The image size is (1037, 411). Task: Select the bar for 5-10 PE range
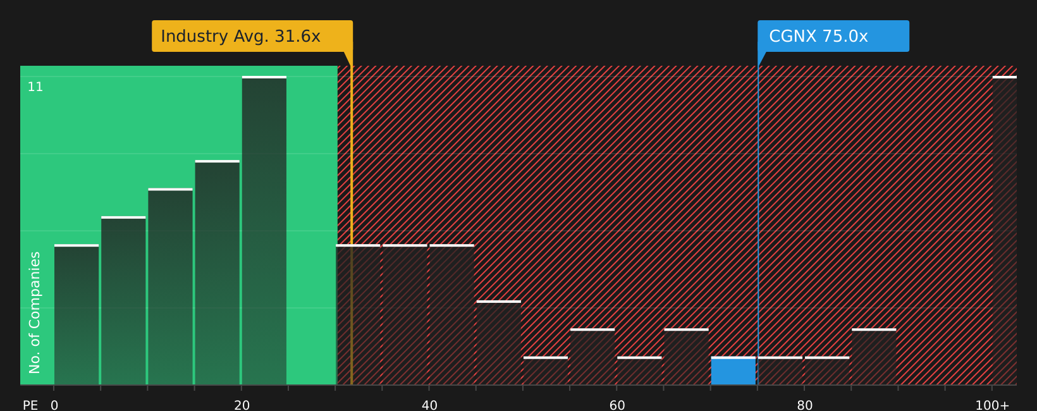click(123, 301)
